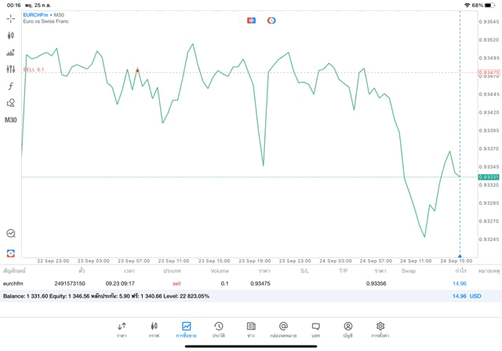Open the drawing objects shapes tool

pyautogui.click(x=10, y=103)
